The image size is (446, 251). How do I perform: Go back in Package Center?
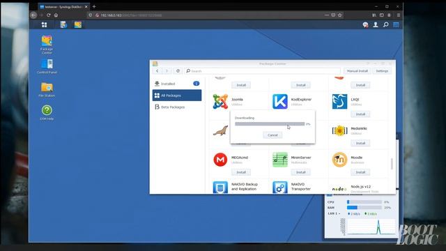(x=157, y=71)
